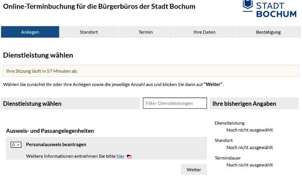Image resolution: width=302 pixels, height=177 pixels.
Task: Switch to the Standort step tab
Action: 89,32
